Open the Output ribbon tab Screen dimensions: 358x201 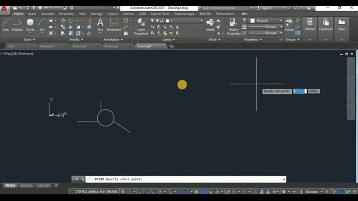click(112, 14)
